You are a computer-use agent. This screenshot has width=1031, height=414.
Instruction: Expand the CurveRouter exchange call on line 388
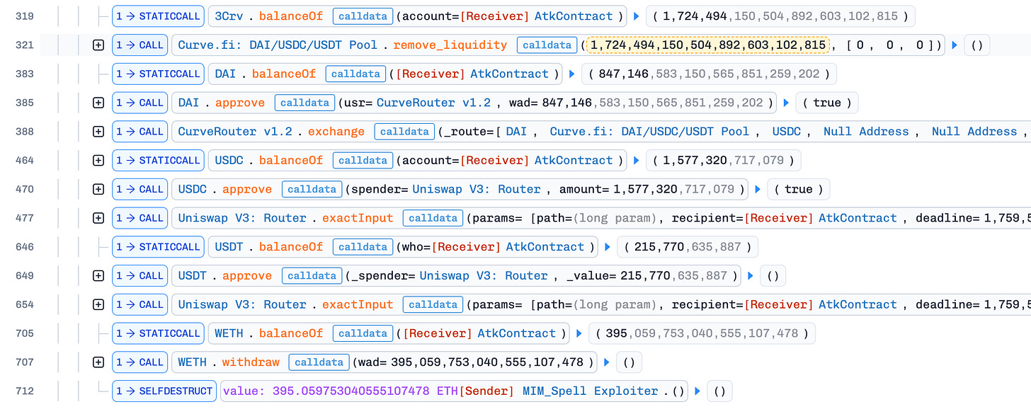[98, 132]
